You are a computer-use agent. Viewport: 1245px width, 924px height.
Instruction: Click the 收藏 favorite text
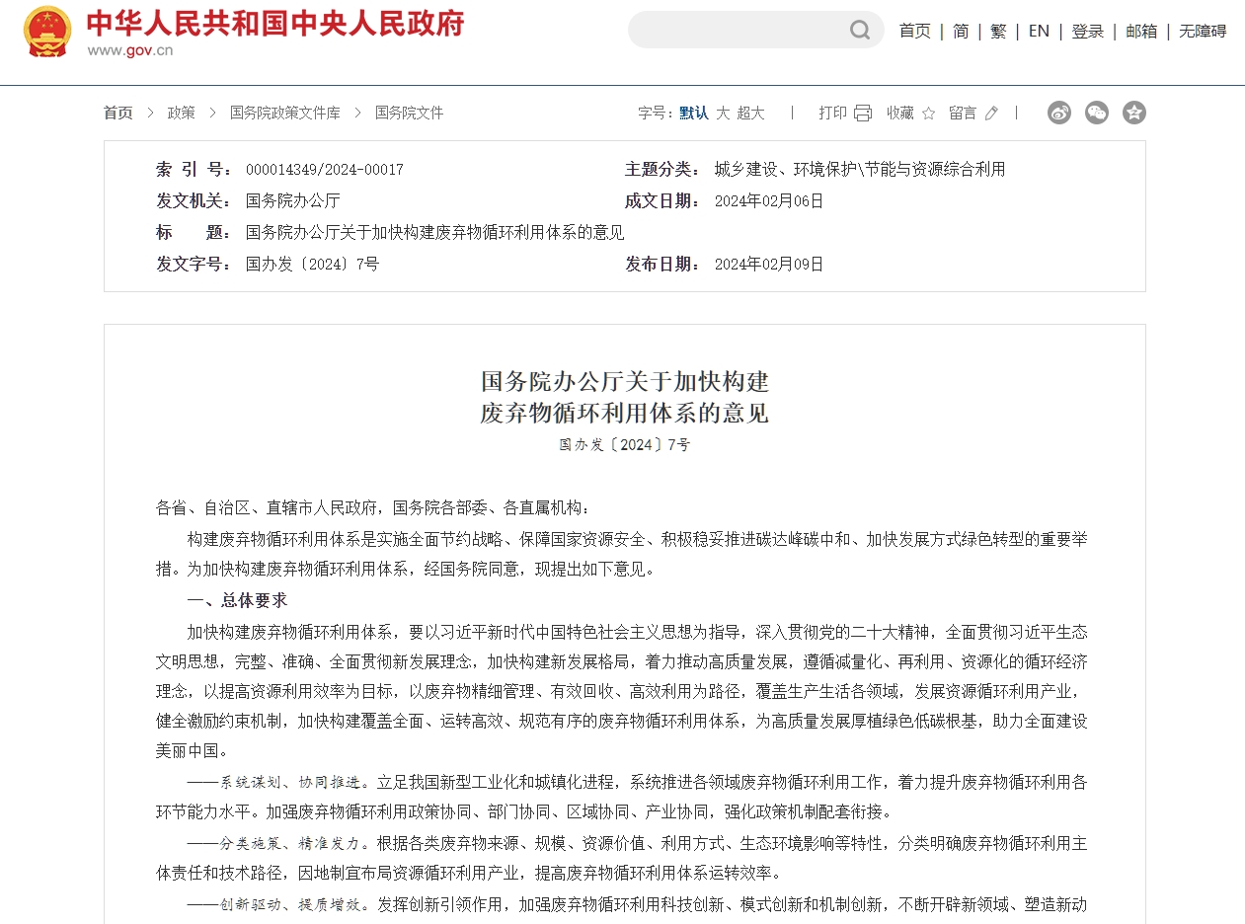pyautogui.click(x=900, y=113)
